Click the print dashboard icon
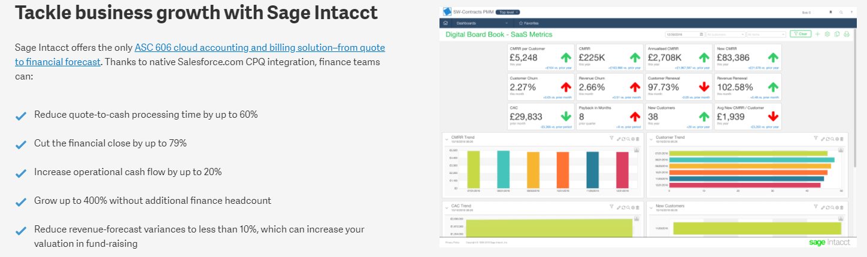 pyautogui.click(x=847, y=34)
